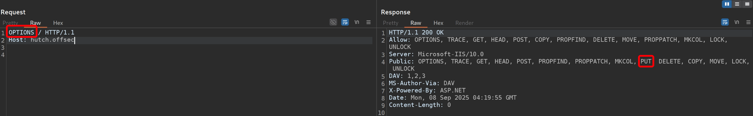The height and width of the screenshot is (116, 753).
Task: Select the Request Raw tab
Action: tap(35, 23)
